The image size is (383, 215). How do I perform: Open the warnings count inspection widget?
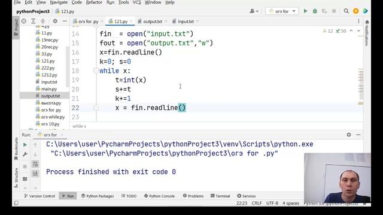[x=328, y=31]
